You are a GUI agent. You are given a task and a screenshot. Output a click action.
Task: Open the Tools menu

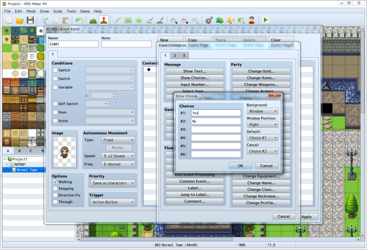(x=71, y=11)
